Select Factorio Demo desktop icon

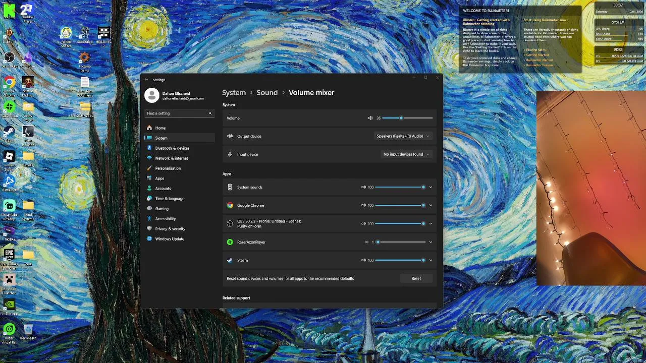click(x=85, y=62)
